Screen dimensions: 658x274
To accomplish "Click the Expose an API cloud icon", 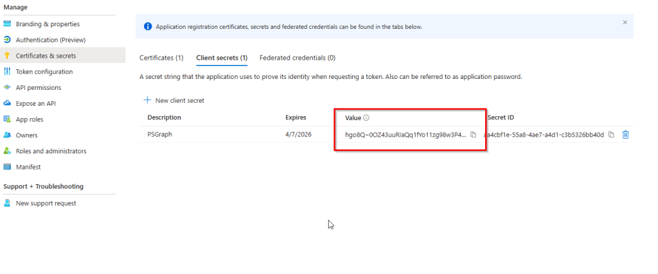I will [7, 103].
